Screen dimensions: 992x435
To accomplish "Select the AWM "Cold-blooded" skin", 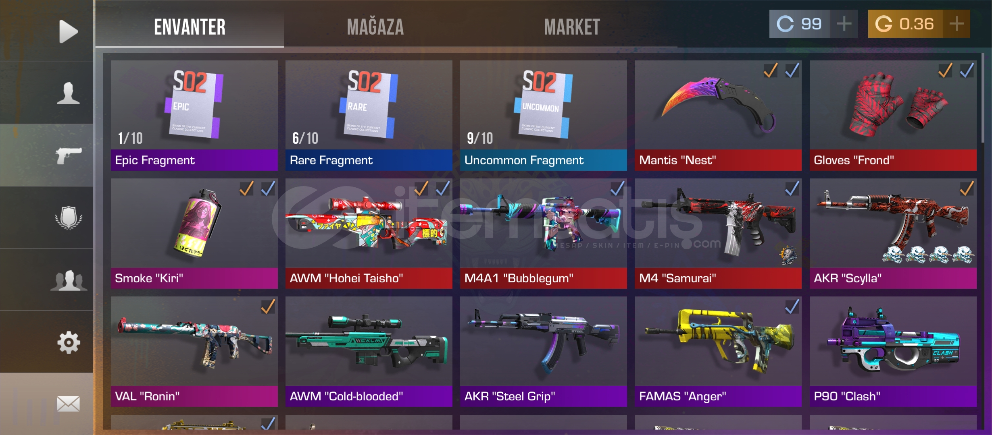I will pos(369,352).
